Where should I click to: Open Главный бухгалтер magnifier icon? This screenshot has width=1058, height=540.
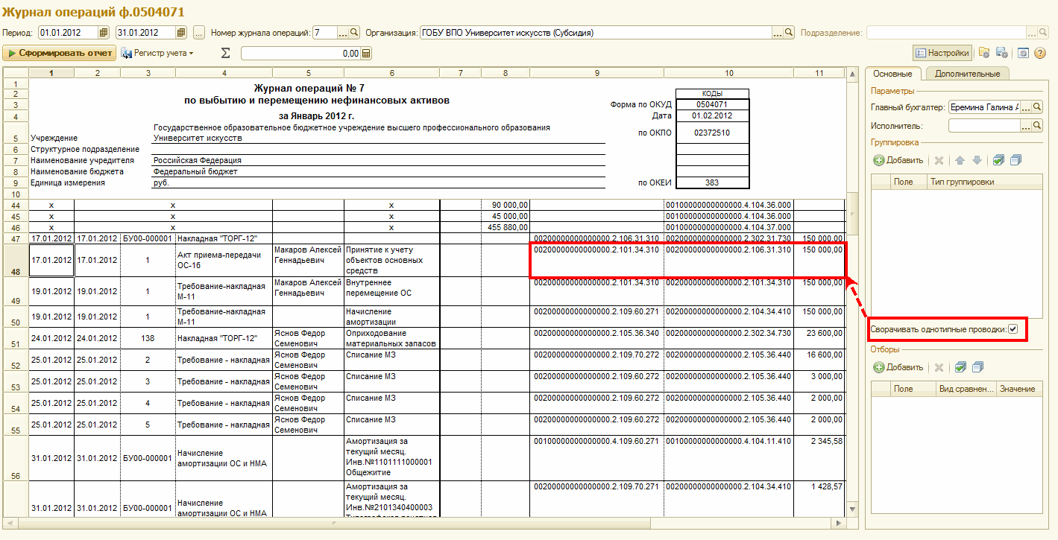click(1037, 107)
